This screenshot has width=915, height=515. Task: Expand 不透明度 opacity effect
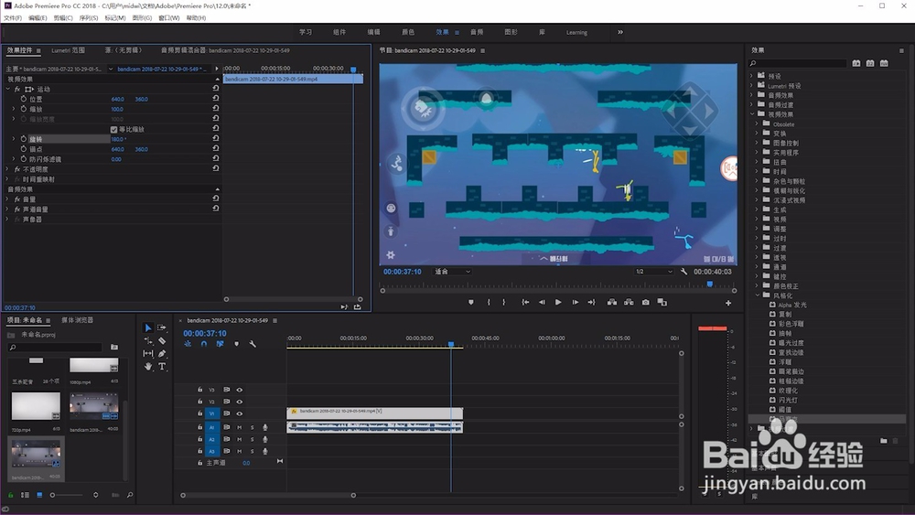click(x=7, y=169)
